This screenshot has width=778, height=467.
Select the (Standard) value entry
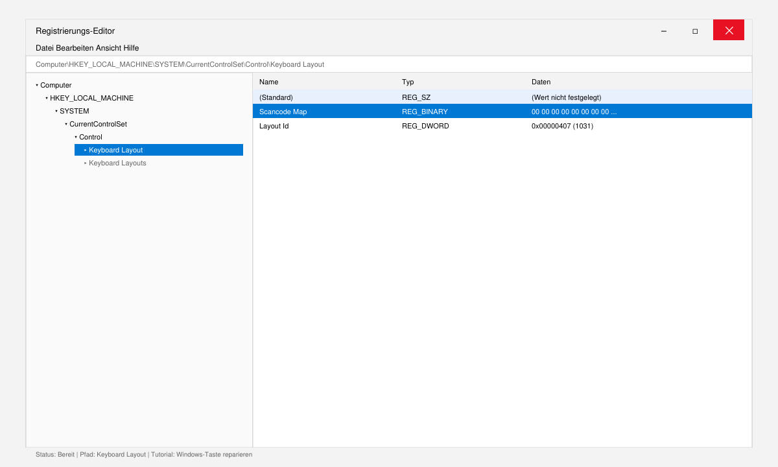[502, 97]
